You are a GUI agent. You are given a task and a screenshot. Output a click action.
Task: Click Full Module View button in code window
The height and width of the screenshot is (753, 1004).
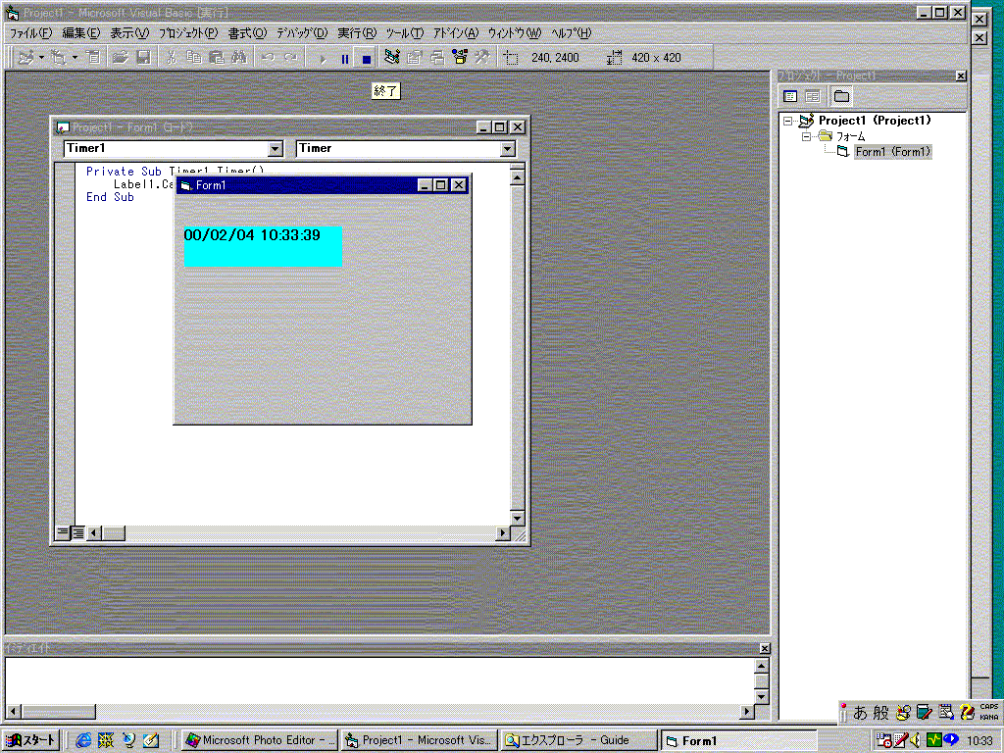(x=77, y=532)
